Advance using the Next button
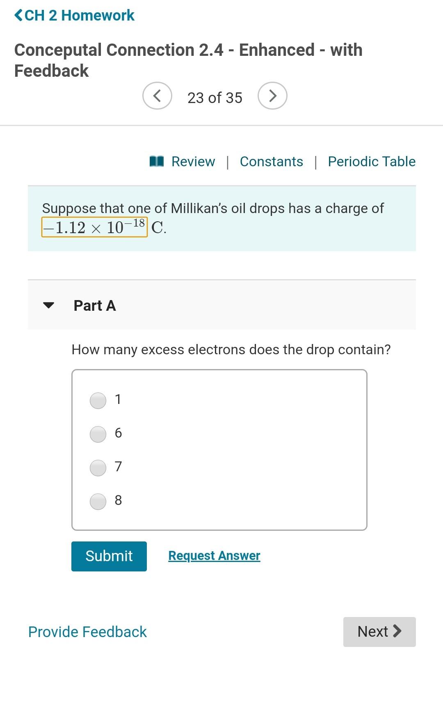The width and height of the screenshot is (443, 711). click(x=379, y=632)
